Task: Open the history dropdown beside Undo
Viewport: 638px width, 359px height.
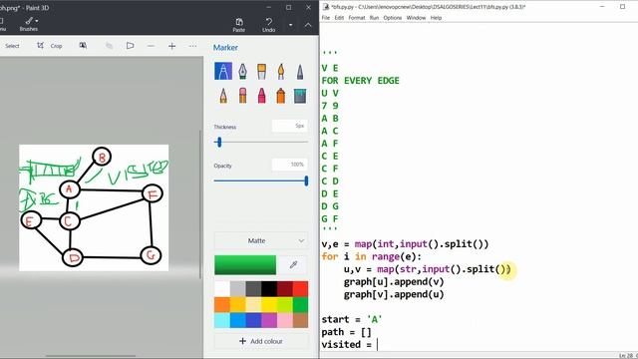Action: pos(290,25)
